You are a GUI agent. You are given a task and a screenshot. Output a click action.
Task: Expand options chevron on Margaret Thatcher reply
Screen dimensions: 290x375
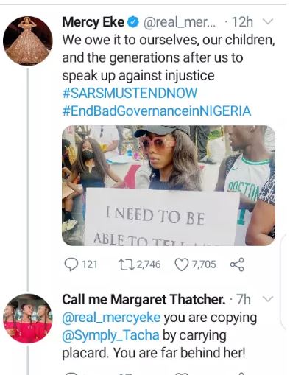coord(268,299)
